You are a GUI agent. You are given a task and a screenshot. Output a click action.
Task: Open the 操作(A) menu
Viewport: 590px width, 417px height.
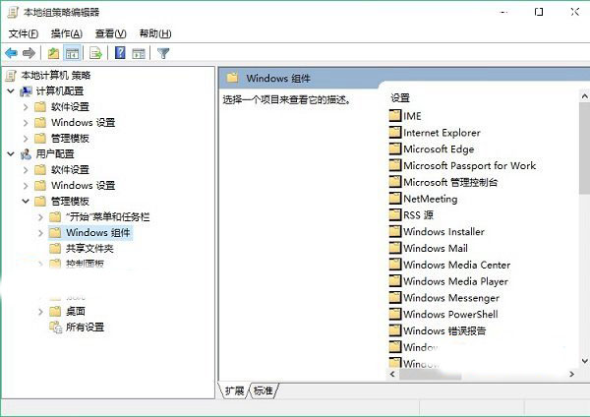point(67,33)
